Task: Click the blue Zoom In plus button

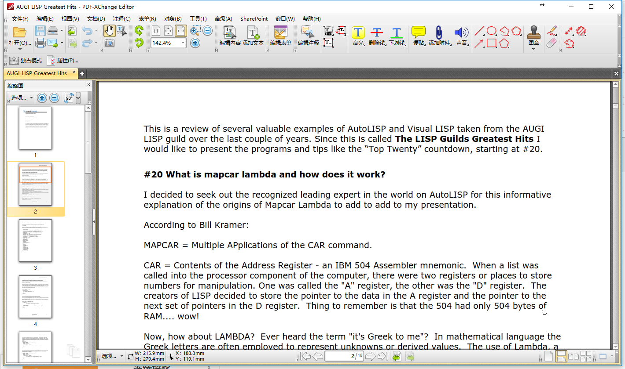Action: pyautogui.click(x=195, y=43)
